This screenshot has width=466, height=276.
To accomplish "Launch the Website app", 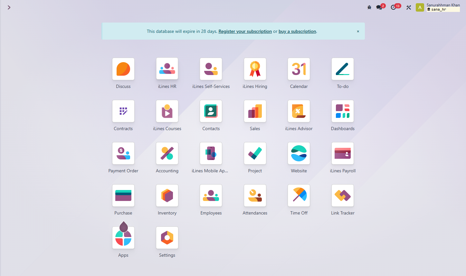I will [x=299, y=153].
